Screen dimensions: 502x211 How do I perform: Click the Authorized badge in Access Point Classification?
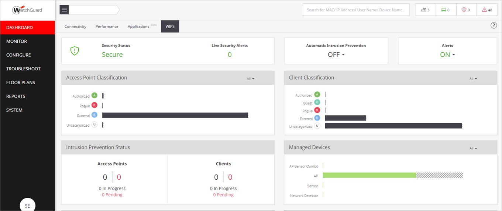coord(94,95)
